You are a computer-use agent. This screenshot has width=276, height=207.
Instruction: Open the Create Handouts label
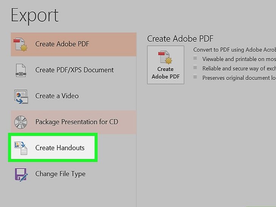click(60, 148)
